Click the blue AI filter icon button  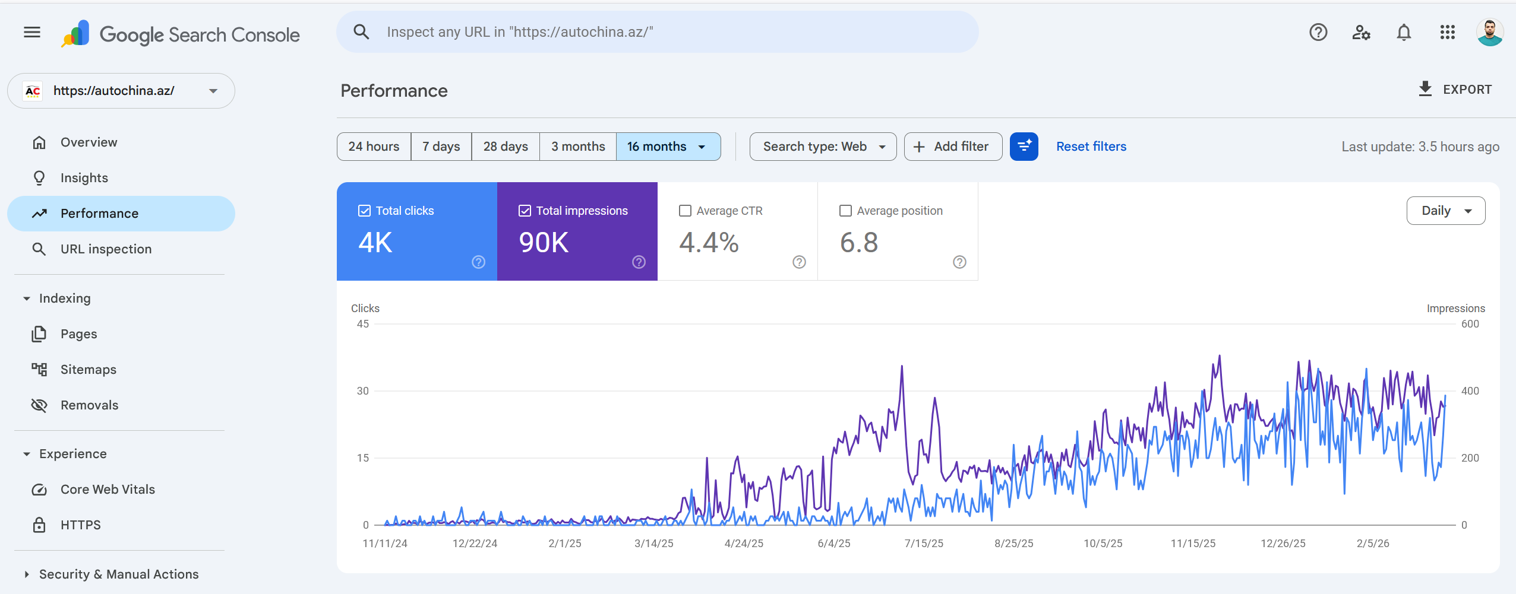(1024, 147)
